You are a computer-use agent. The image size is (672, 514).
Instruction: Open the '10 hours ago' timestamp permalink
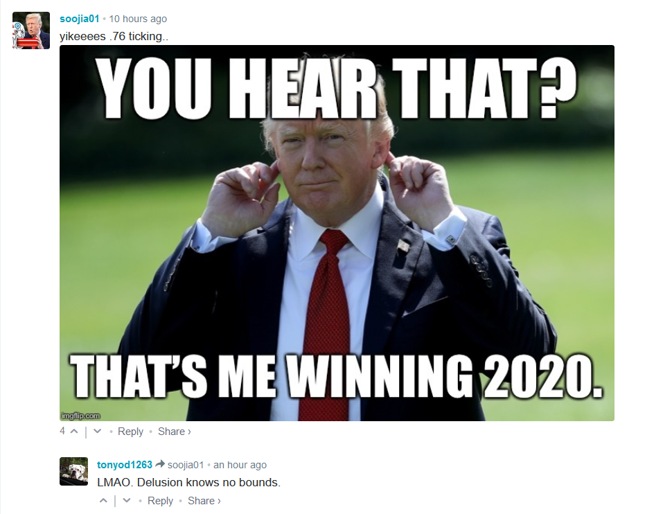click(138, 19)
